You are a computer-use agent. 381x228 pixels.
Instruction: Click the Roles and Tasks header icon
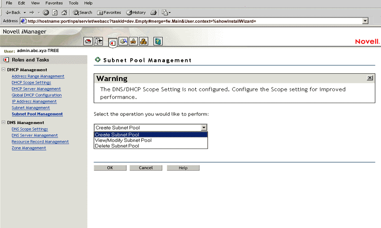coord(6,60)
